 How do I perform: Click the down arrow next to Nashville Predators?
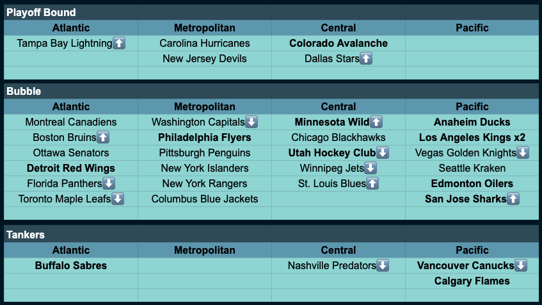pyautogui.click(x=383, y=265)
